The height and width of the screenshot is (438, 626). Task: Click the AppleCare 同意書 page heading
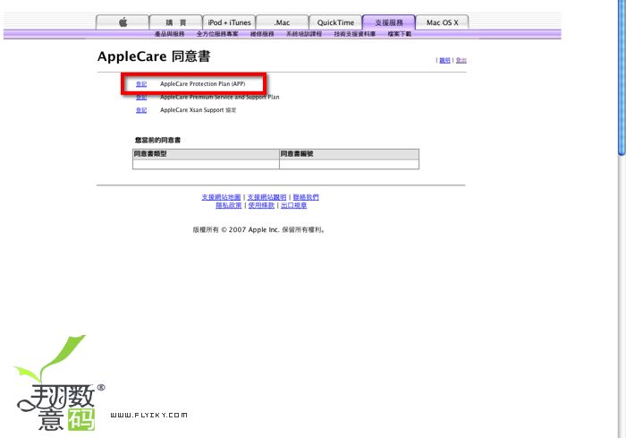click(154, 56)
